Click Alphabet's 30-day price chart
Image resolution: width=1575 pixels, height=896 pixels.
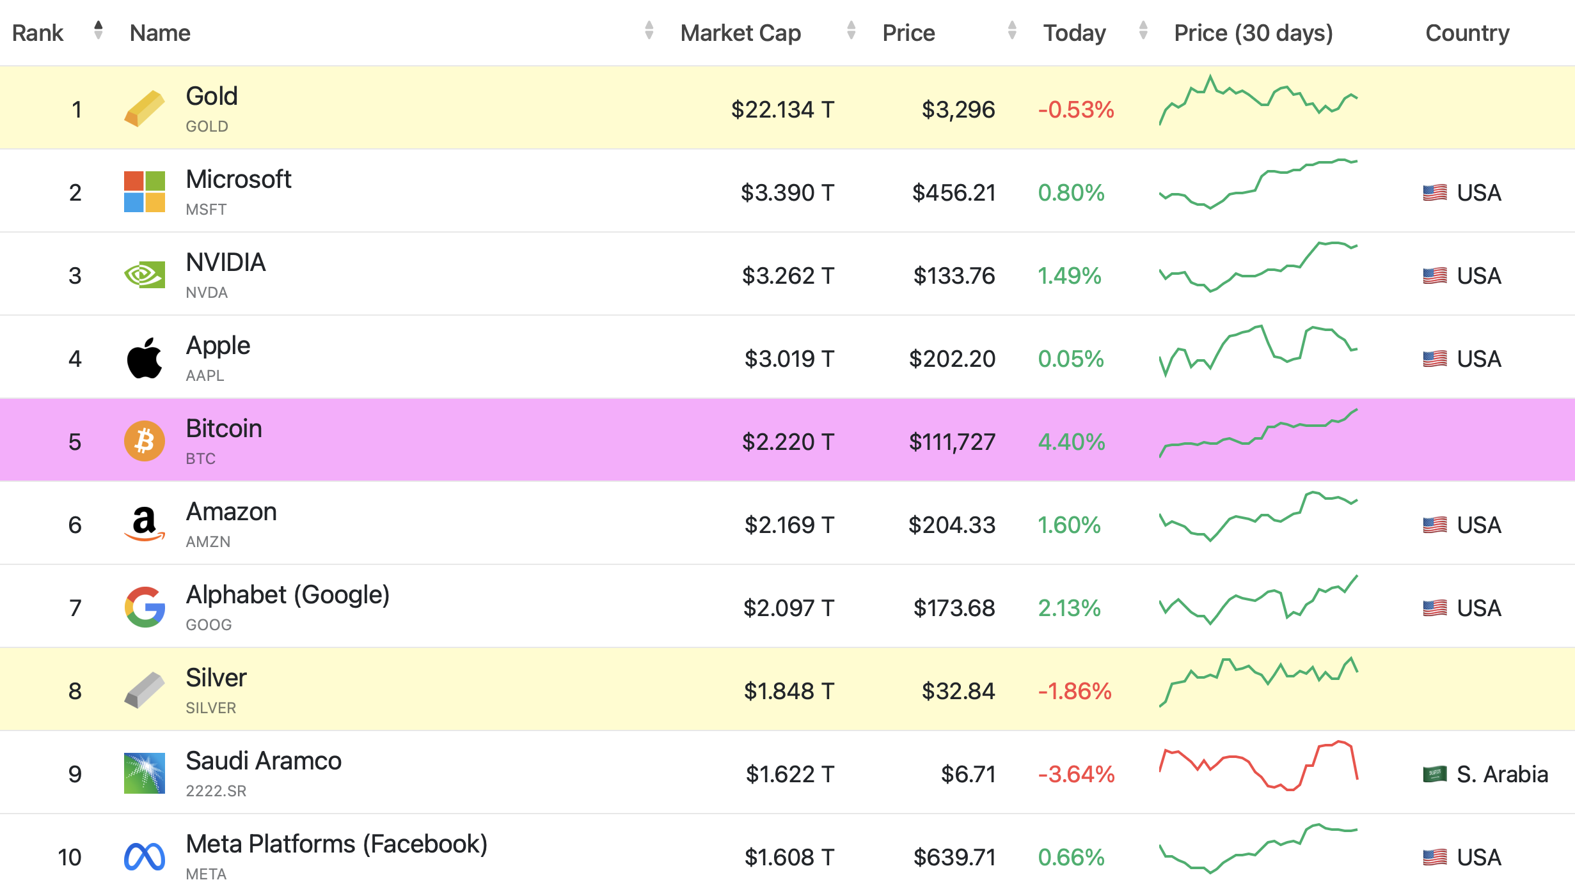(1258, 599)
